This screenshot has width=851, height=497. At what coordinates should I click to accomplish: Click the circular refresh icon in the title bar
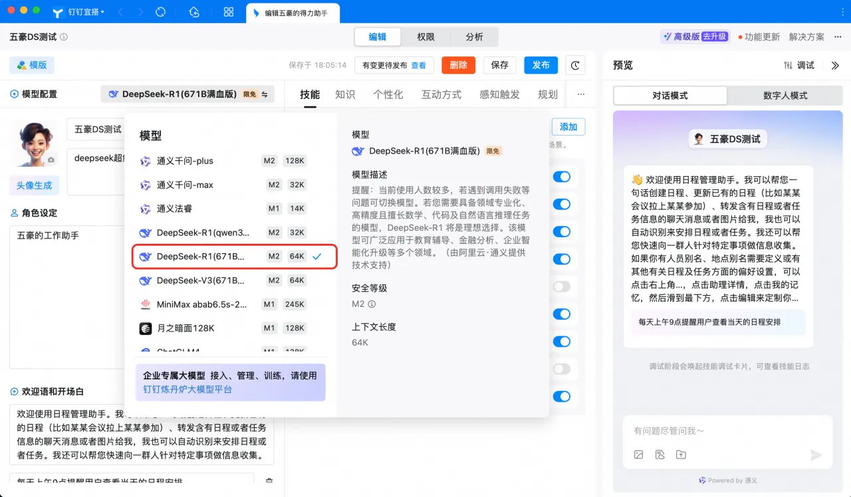pyautogui.click(x=160, y=12)
